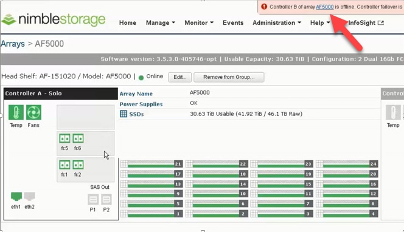Select SSD drive slot 17
Viewport: 404px width, 232px height.
(151, 174)
